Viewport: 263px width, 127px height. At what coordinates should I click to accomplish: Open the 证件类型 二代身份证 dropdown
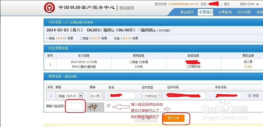tap(152, 96)
